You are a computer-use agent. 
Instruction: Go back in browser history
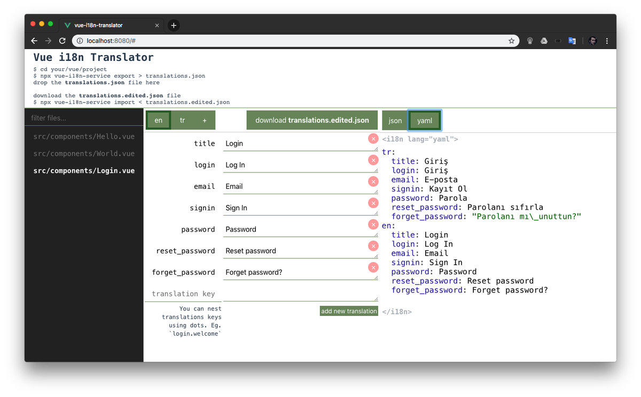tap(34, 41)
